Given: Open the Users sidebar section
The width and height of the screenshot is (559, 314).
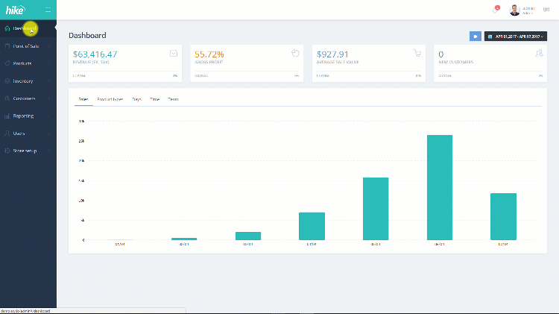Looking at the screenshot, I should [28, 134].
